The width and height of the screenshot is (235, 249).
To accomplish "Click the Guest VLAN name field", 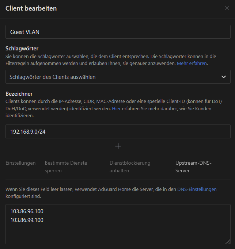I will click(118, 32).
